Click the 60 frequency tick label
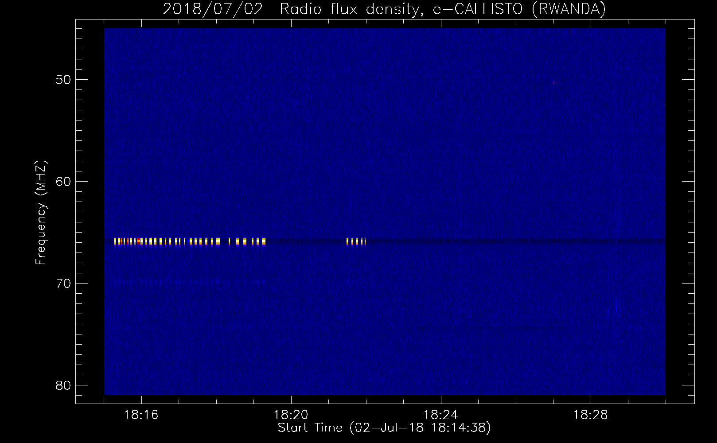The image size is (717, 443). tap(64, 182)
